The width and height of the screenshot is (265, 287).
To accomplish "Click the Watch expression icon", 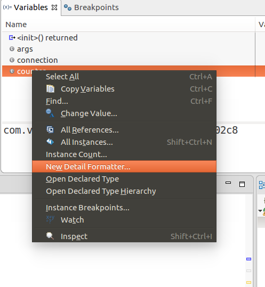I will click(50, 219).
